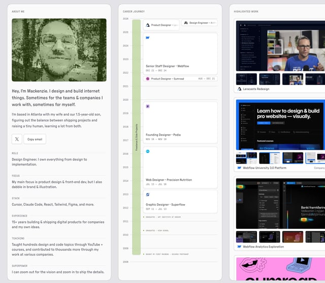
Task: Click the Webflow icon beside Webflow Analytics Exploration
Action: click(x=239, y=247)
